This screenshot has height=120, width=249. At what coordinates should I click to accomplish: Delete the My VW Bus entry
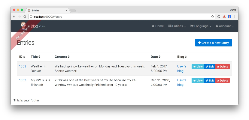223,80
